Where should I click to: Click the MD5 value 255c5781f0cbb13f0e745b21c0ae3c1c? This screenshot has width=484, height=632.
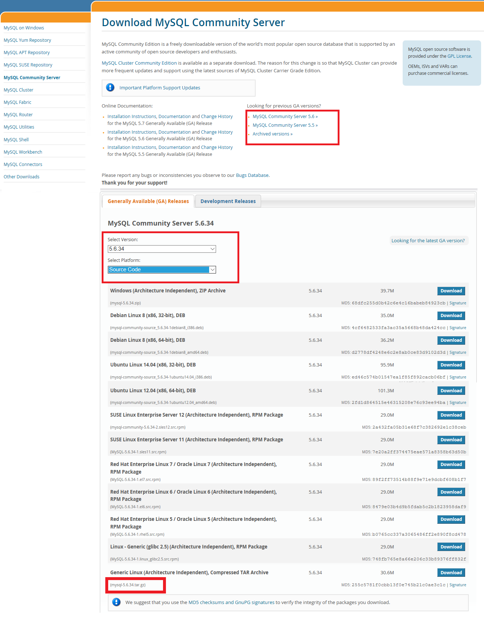pyautogui.click(x=398, y=585)
